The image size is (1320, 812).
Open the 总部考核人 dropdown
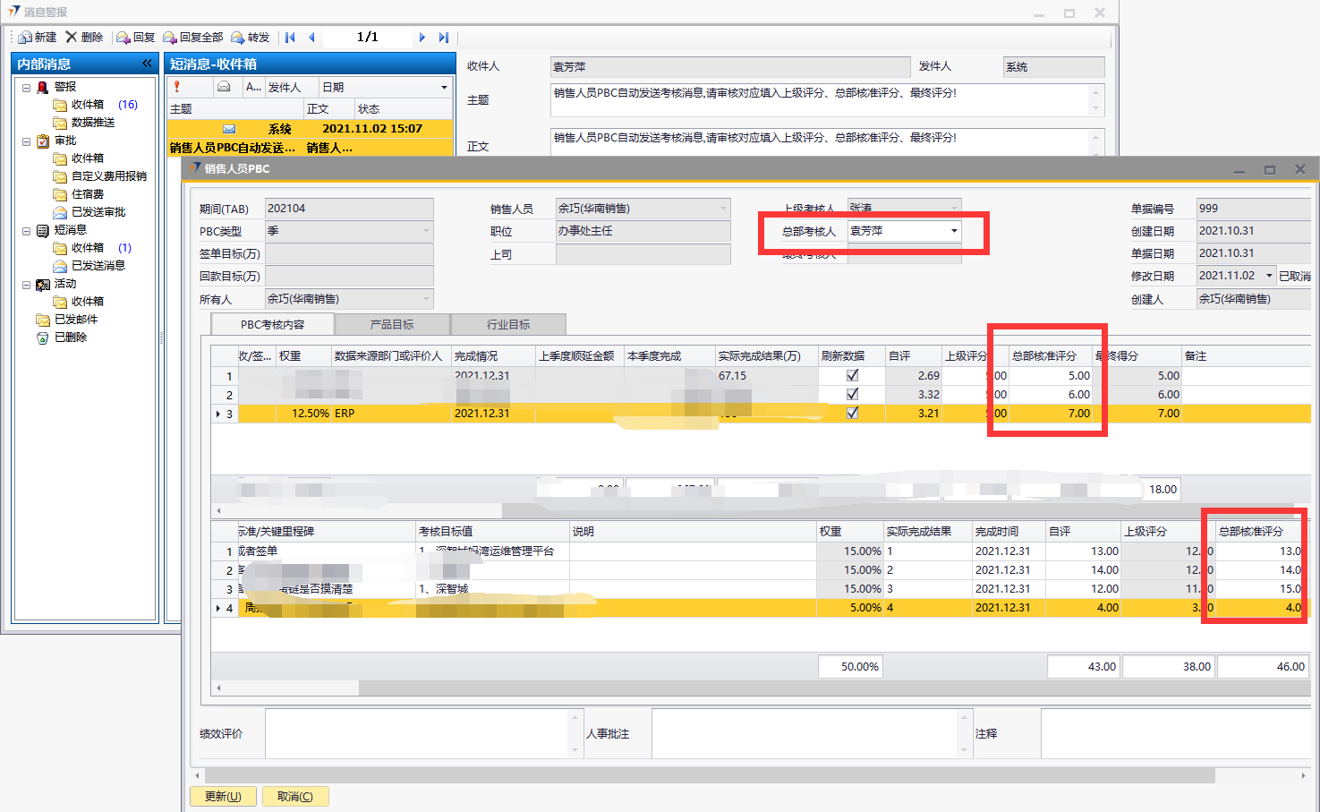pyautogui.click(x=954, y=231)
